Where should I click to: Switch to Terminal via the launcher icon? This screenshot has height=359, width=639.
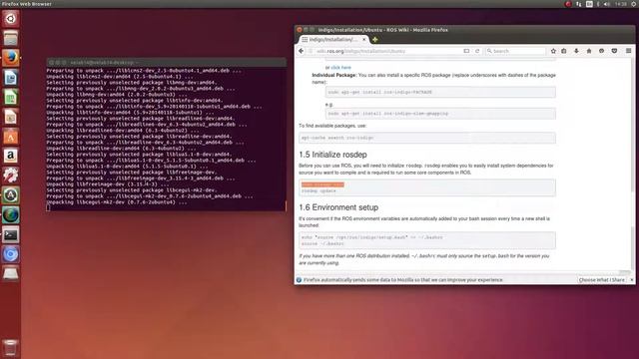click(11, 234)
